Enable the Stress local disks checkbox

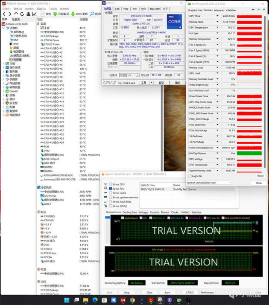click(x=110, y=202)
